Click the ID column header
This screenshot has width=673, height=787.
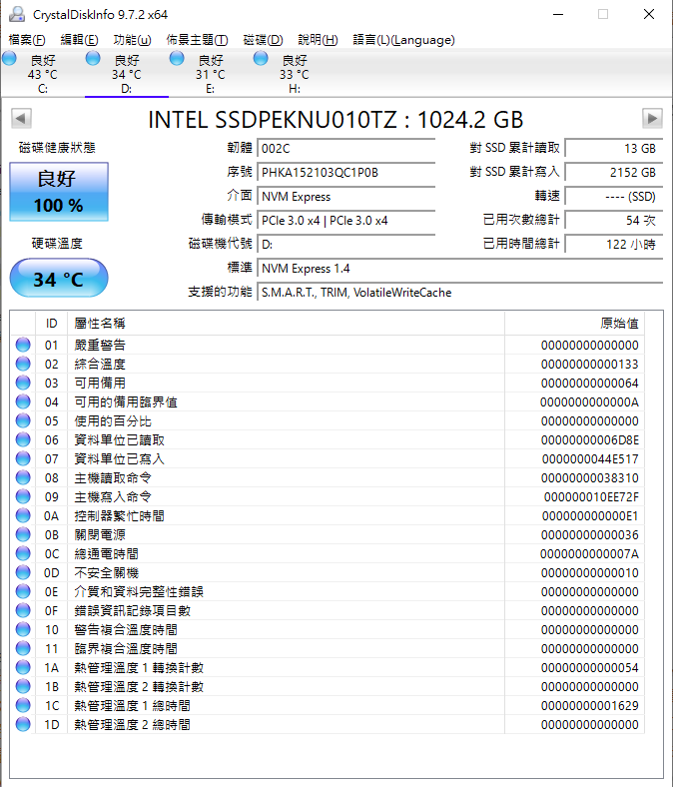[51, 324]
